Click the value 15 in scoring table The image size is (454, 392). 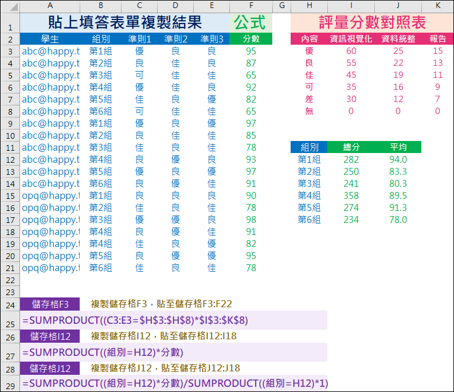437,51
